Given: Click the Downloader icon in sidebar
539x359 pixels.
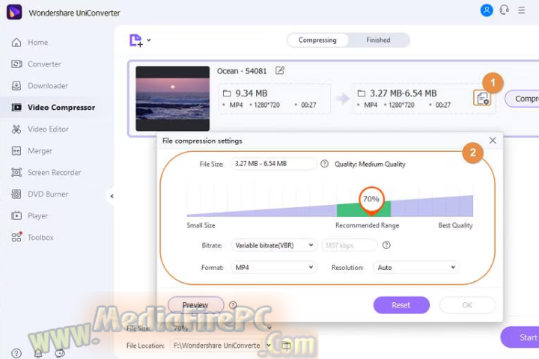Looking at the screenshot, I should (x=16, y=86).
